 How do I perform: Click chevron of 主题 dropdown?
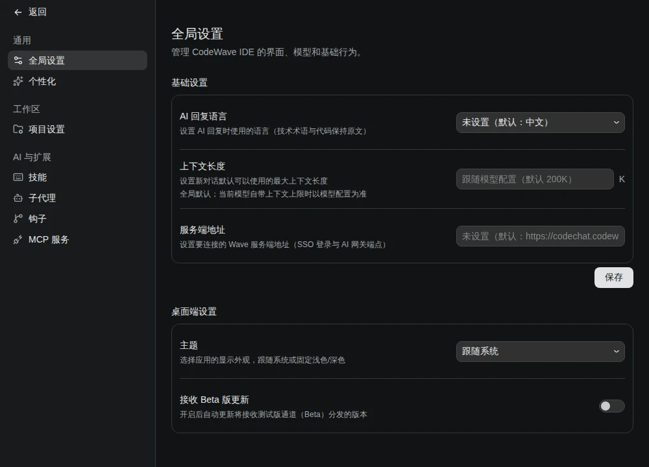[616, 352]
